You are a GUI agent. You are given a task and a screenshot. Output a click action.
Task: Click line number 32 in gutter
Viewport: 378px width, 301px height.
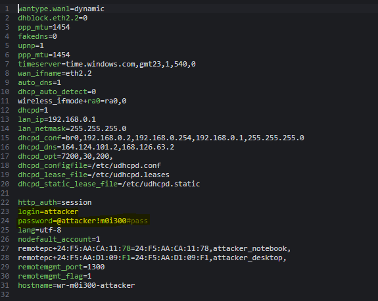tap(5, 294)
